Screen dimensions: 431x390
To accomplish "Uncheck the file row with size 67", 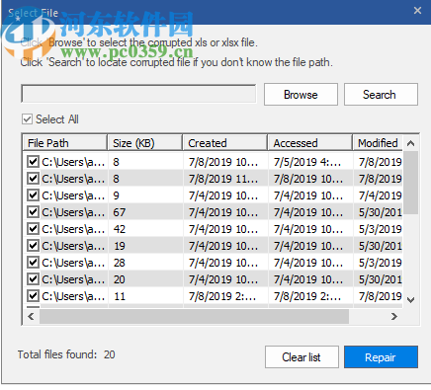I will point(33,212).
